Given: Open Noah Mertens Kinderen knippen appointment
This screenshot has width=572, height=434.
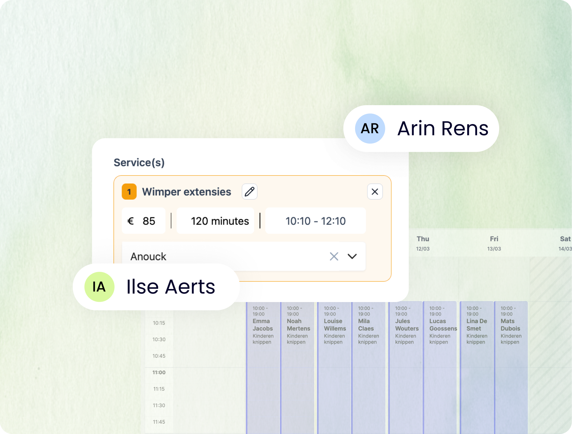Looking at the screenshot, I should [297, 367].
